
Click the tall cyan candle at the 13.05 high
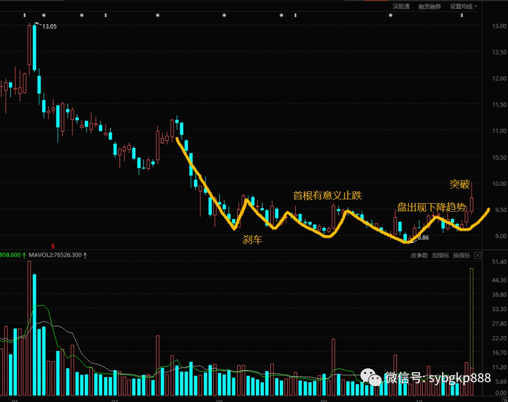[34, 48]
